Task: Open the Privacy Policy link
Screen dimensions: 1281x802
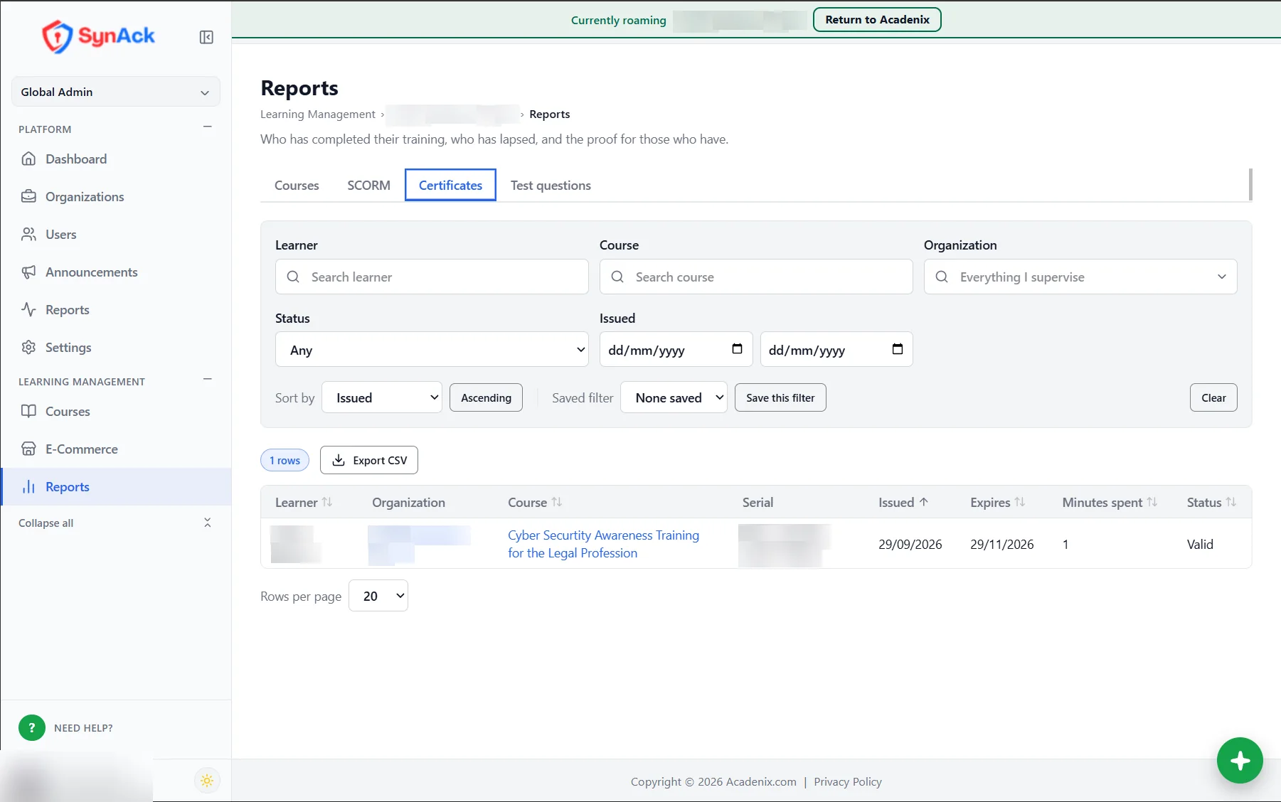Action: [848, 782]
